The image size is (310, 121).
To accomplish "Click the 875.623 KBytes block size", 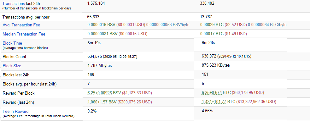I will tap(216, 65).
